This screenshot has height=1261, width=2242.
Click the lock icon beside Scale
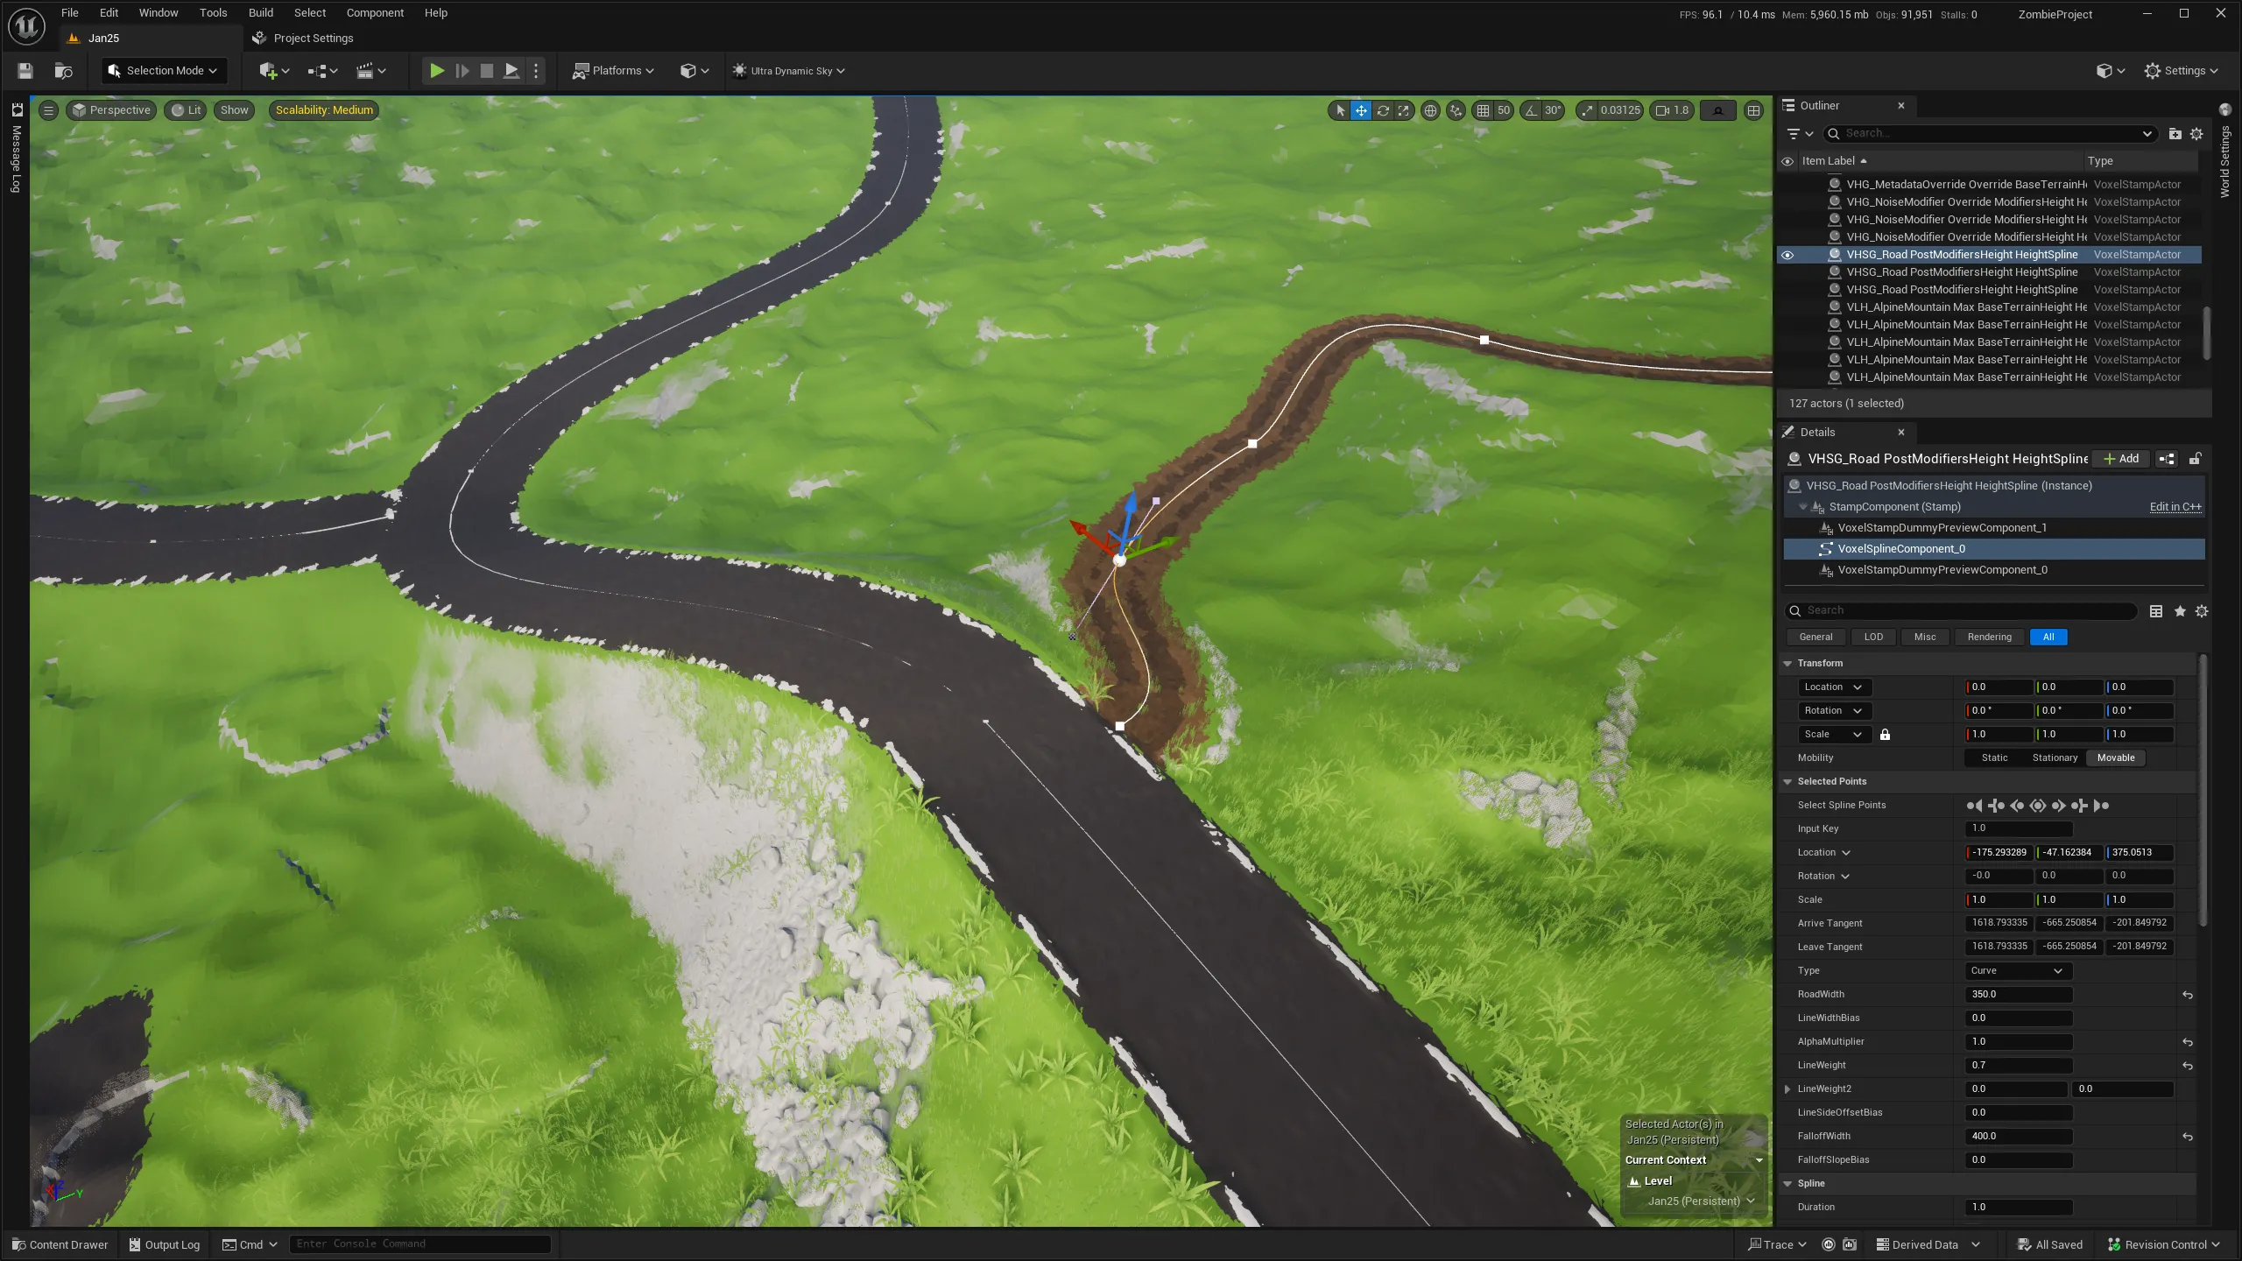click(x=1885, y=735)
